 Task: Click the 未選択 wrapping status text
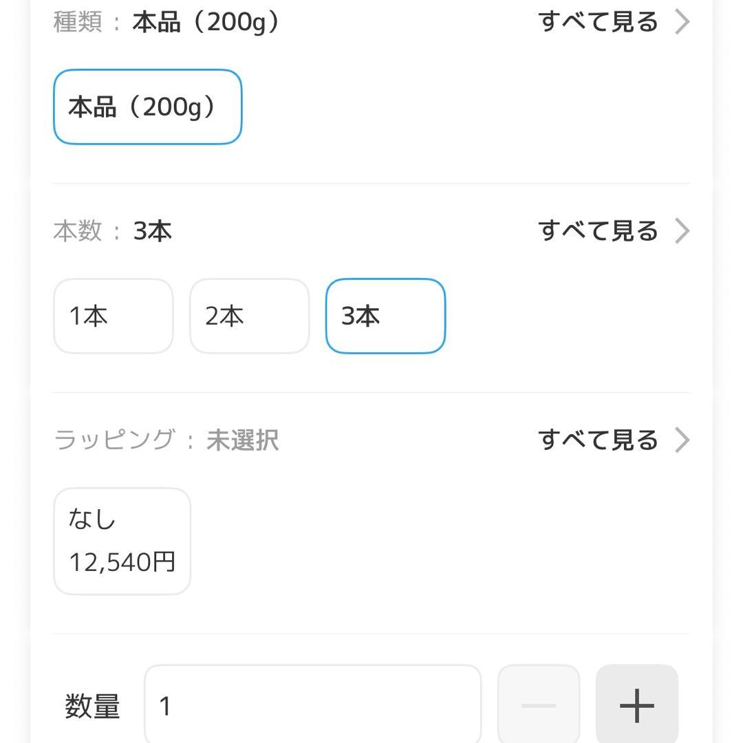pyautogui.click(x=242, y=440)
